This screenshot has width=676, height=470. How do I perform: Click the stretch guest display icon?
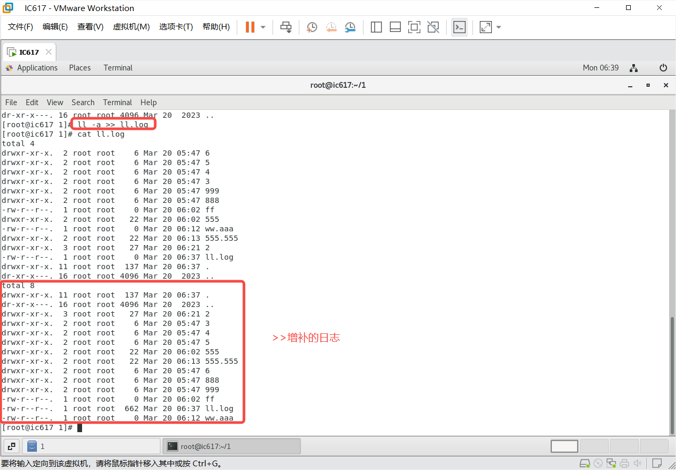click(486, 27)
